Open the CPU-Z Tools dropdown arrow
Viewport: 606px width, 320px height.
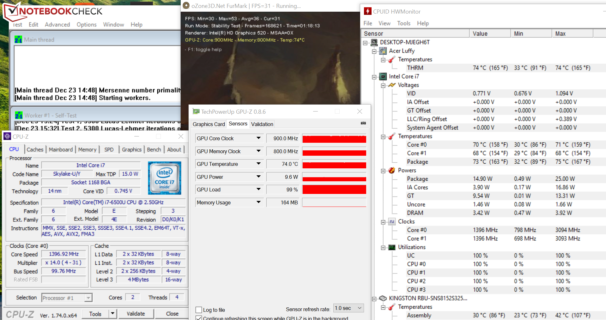click(112, 314)
